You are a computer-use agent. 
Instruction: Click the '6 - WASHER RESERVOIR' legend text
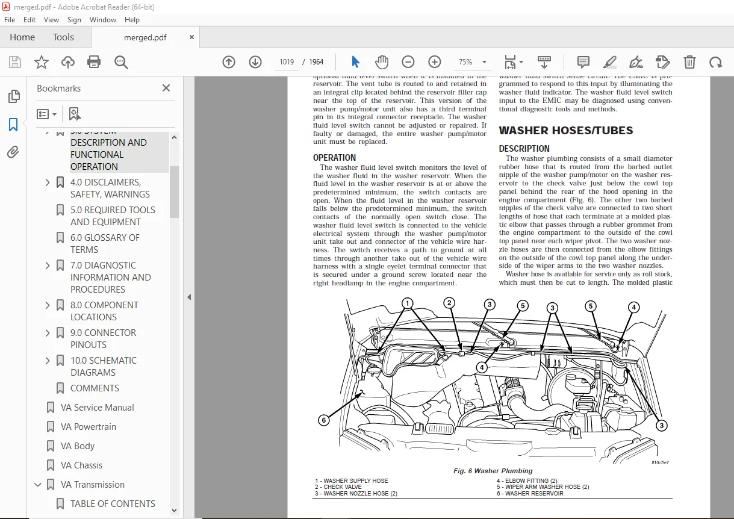530,494
